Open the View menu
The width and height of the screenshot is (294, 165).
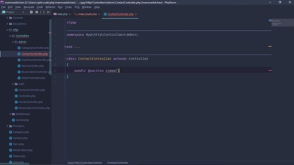pyautogui.click(x=18, y=7)
